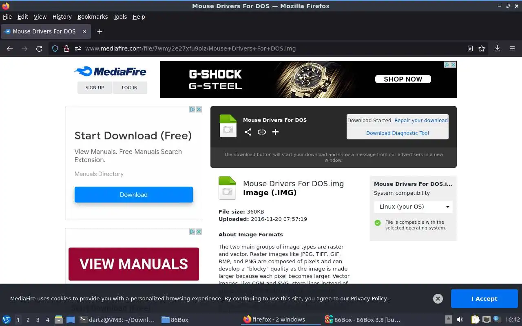Open the Edit menu
The width and height of the screenshot is (522, 326).
(x=23, y=17)
